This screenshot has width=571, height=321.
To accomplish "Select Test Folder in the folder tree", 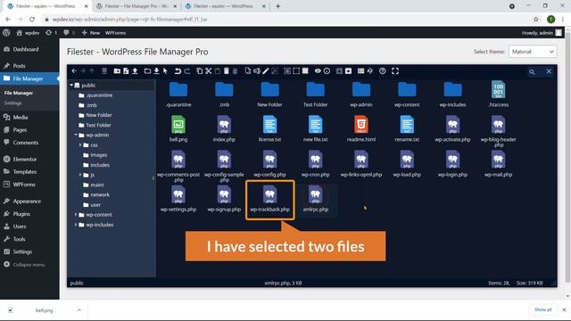I will click(x=98, y=125).
